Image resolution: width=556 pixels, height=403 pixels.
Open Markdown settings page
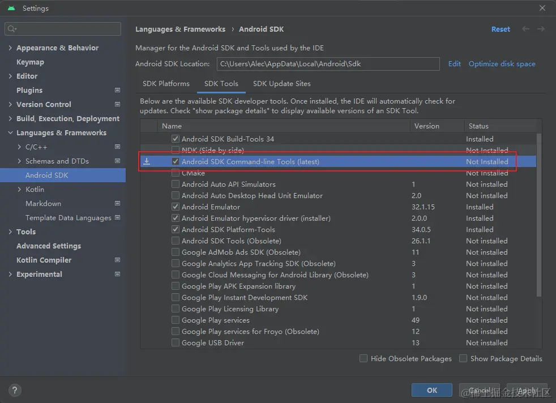click(x=43, y=203)
